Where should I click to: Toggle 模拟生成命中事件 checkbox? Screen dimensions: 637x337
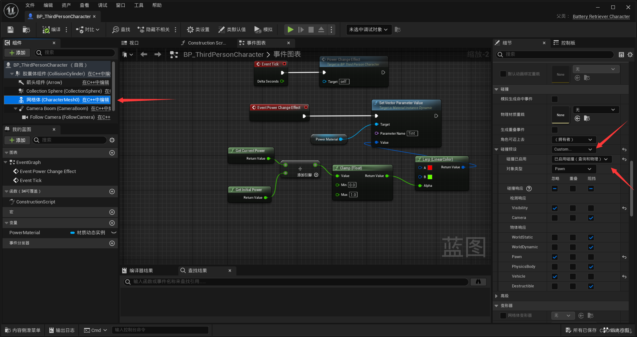coord(555,99)
